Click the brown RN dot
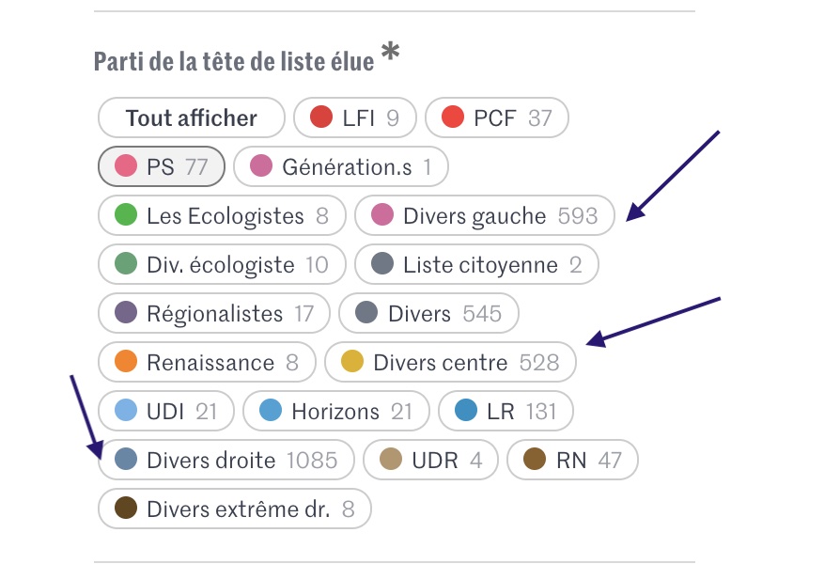840x564 pixels. 535,461
